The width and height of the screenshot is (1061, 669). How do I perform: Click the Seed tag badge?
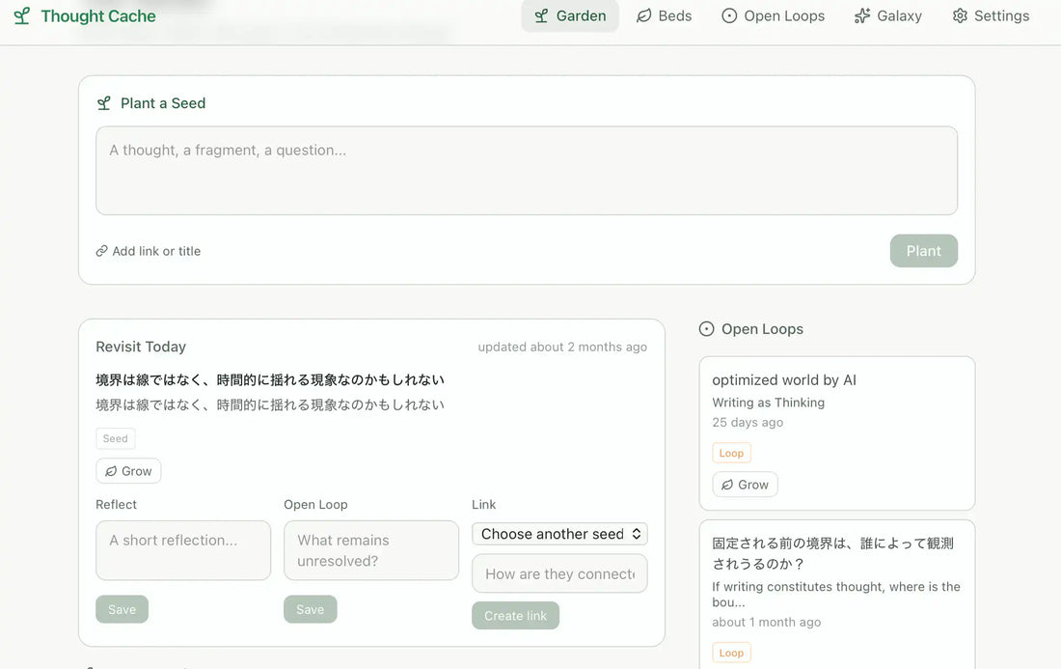point(115,439)
